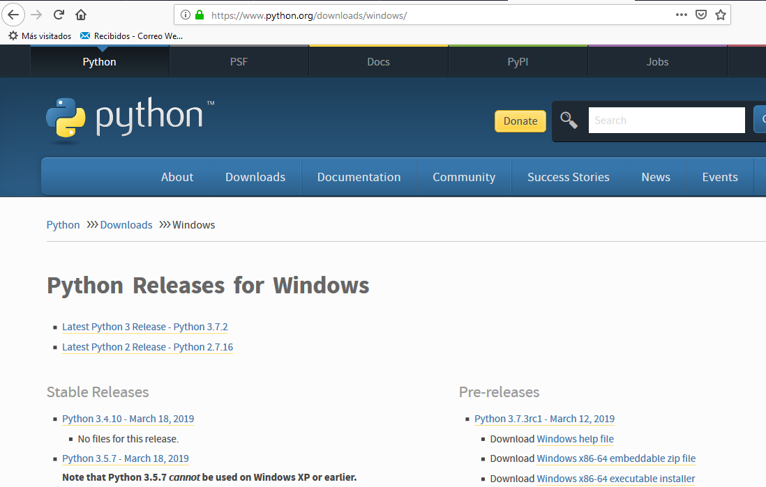766x487 pixels.
Task: Open the Latest Python 3 Release link
Action: (x=145, y=327)
